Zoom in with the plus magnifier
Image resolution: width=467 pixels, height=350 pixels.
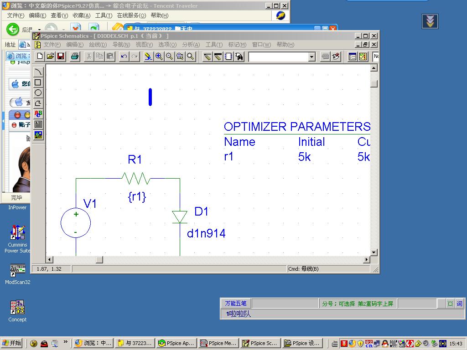[159, 56]
